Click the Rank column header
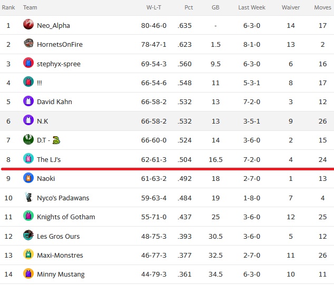Image resolution: width=334 pixels, height=285 pixels. (8, 7)
